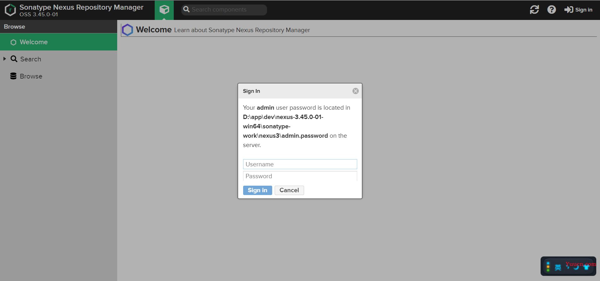
Task: Cancel the Sign In dialog
Action: coord(289,190)
